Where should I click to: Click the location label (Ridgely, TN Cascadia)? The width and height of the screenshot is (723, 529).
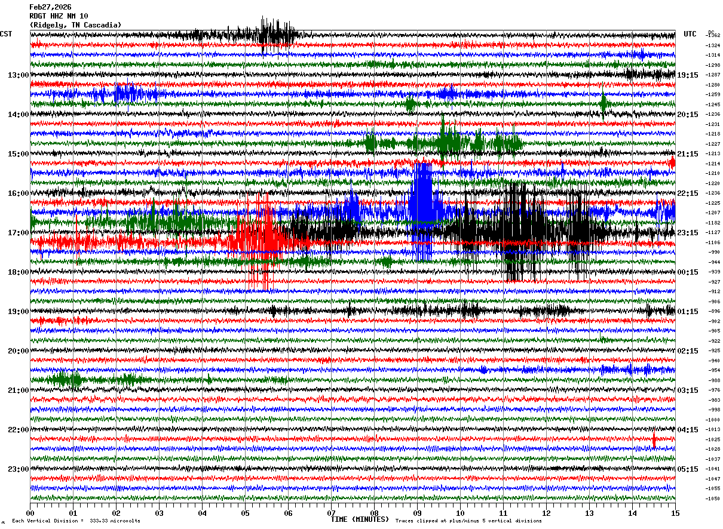[x=75, y=25]
